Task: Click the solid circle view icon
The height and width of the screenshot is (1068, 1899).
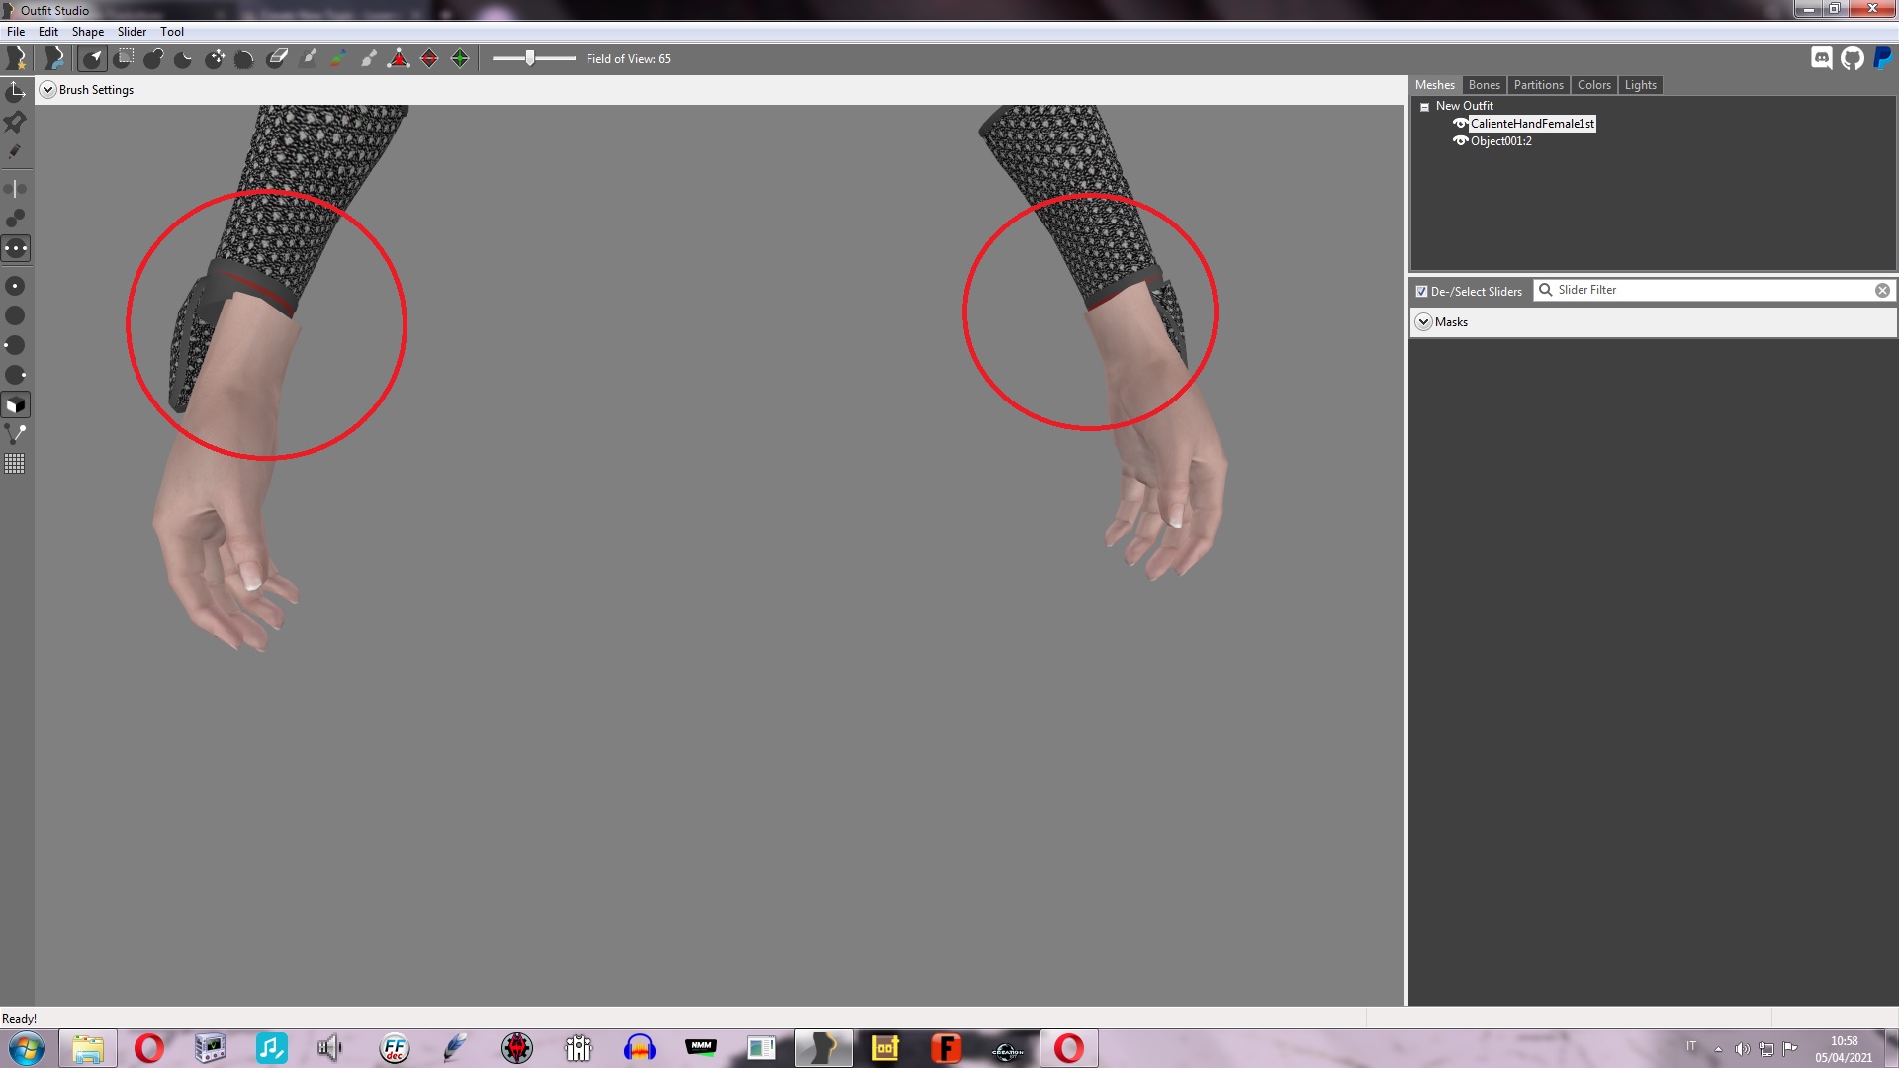Action: 16,315
